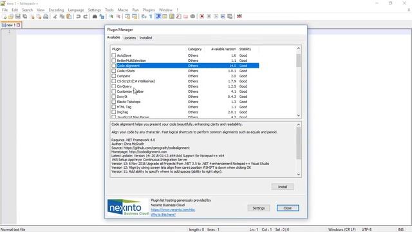The height and width of the screenshot is (232, 412).
Task: Toggle the Word Wrap toolbar icon
Action: pos(144,17)
